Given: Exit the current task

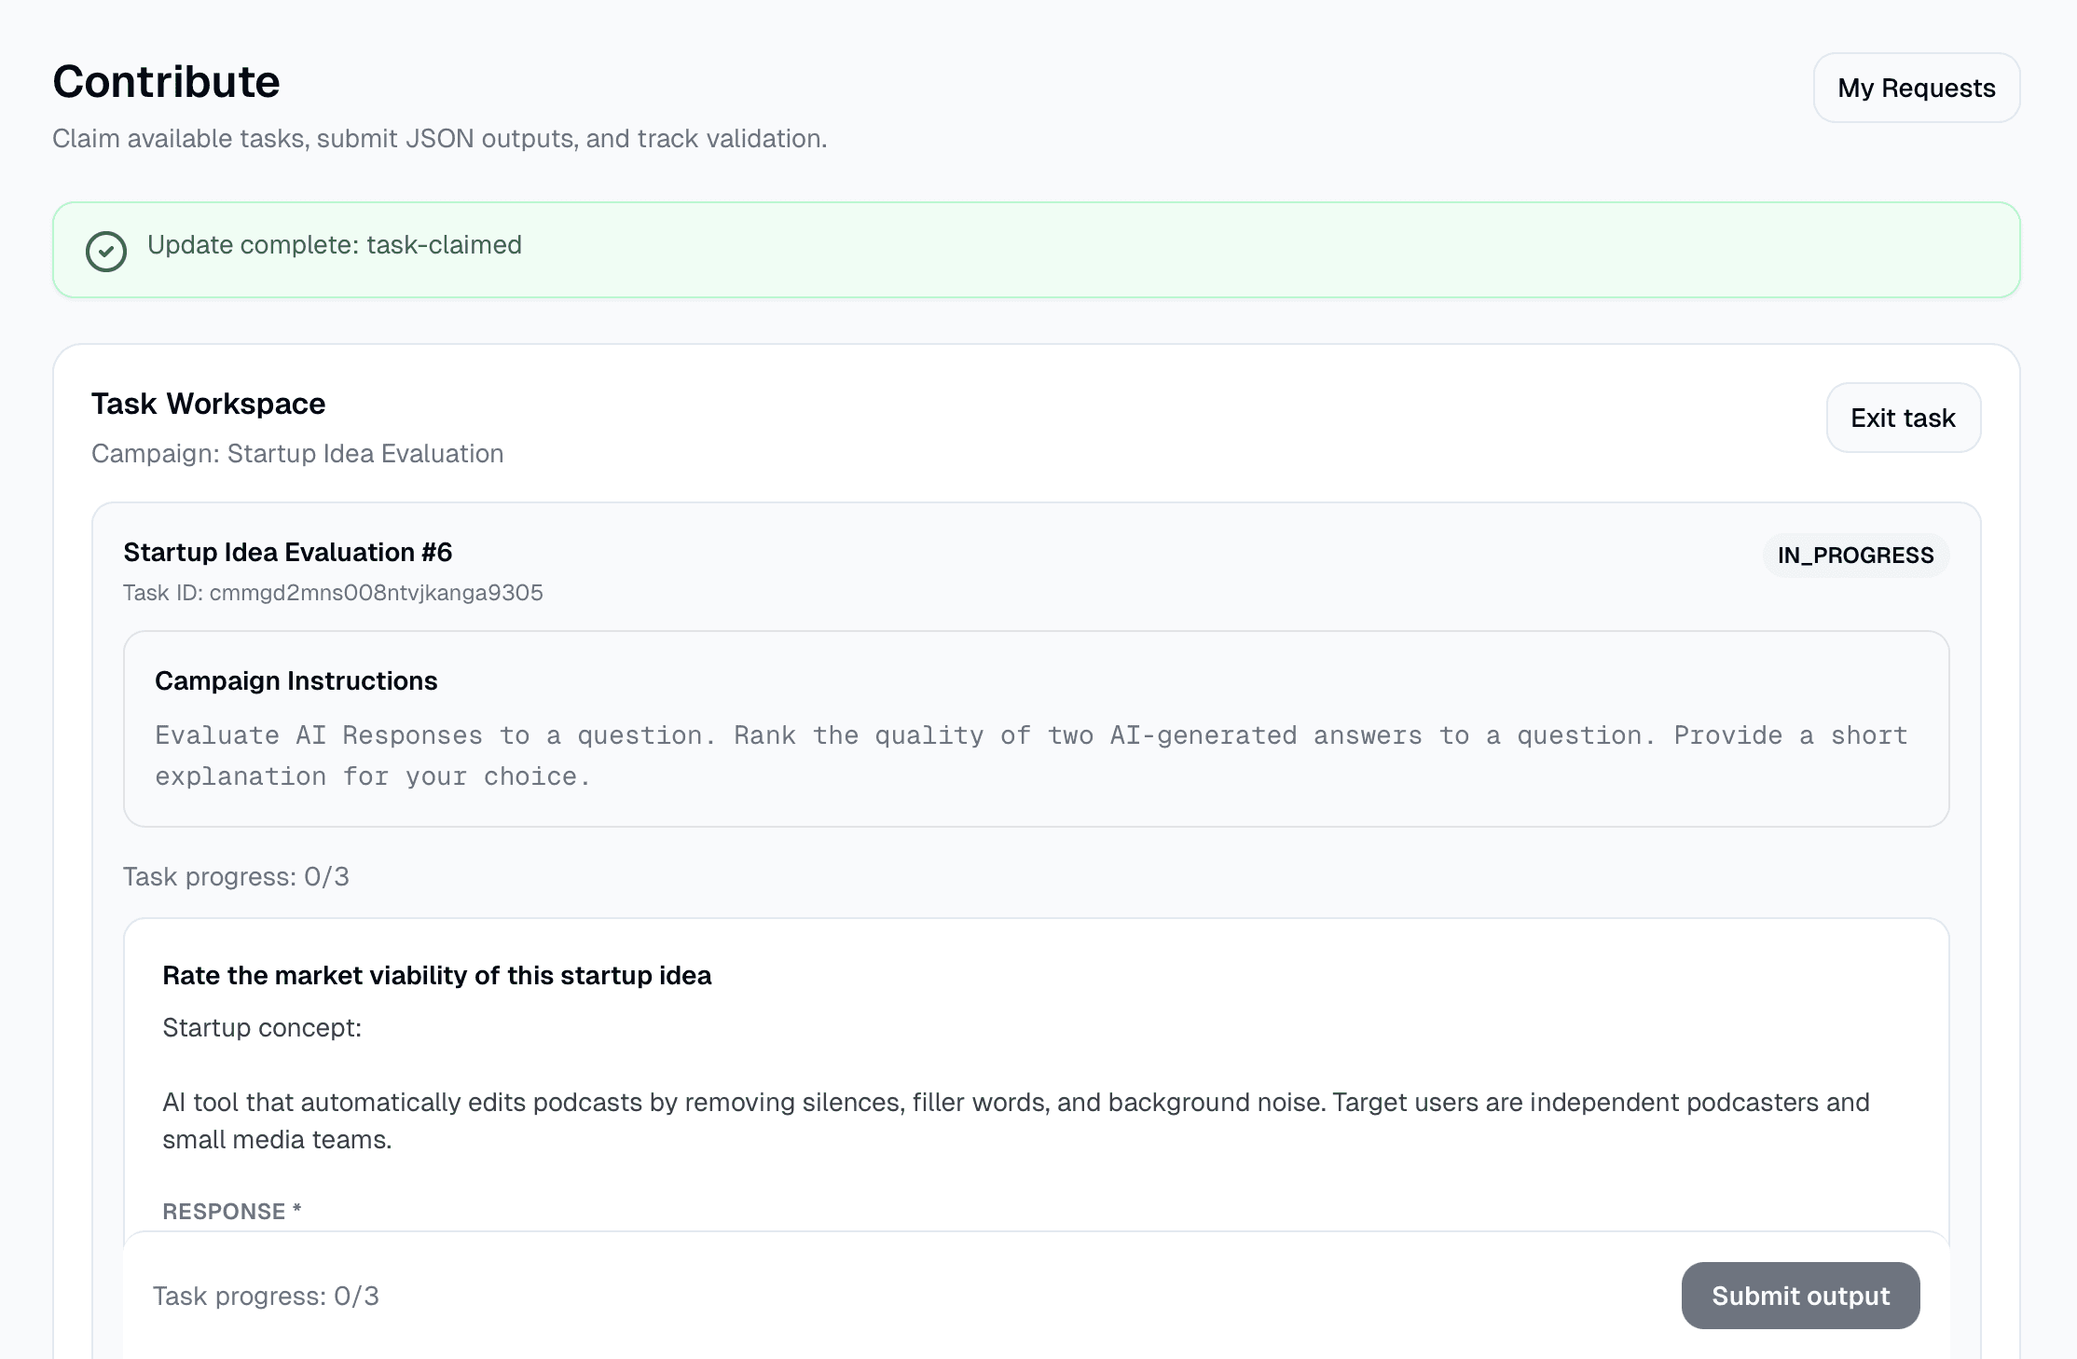Looking at the screenshot, I should pos(1903,418).
